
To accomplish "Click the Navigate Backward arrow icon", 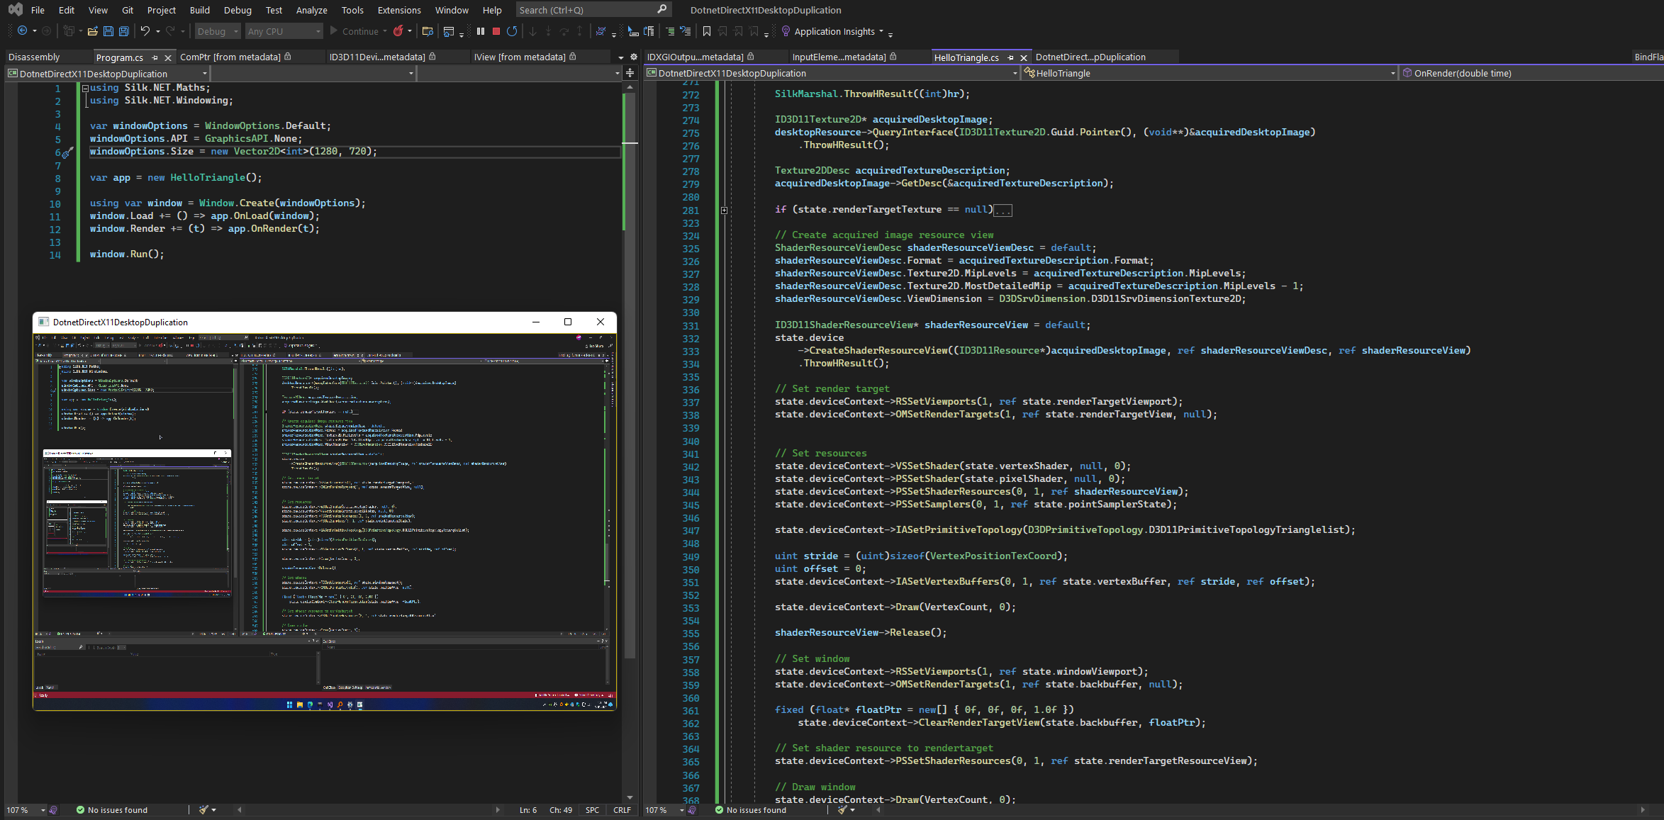I will click(x=22, y=31).
